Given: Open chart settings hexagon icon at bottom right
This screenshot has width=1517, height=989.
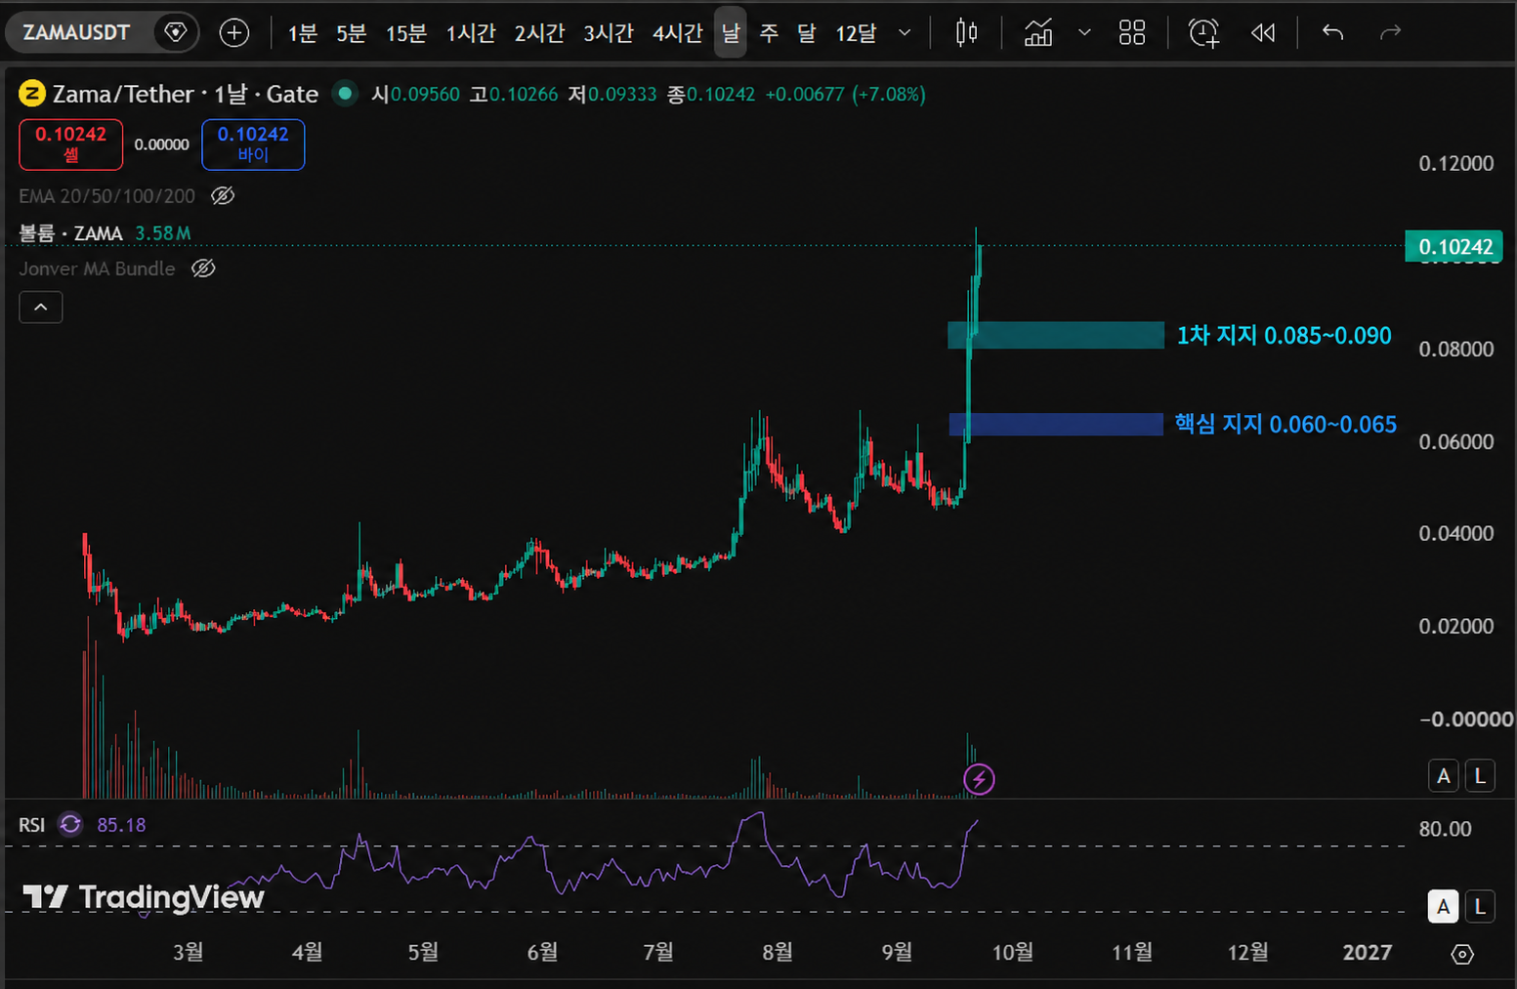Looking at the screenshot, I should point(1462,954).
